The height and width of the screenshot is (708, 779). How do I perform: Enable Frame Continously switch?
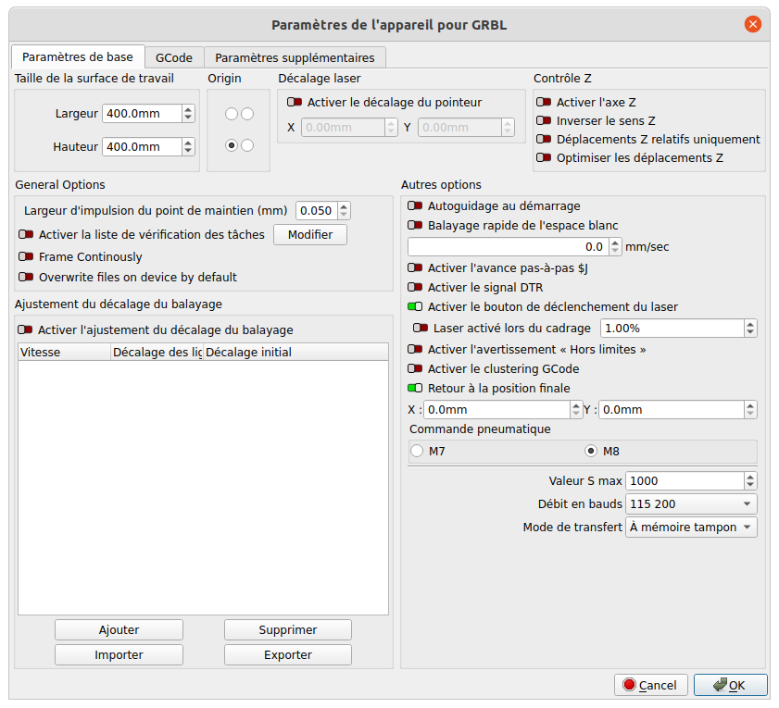point(26,256)
